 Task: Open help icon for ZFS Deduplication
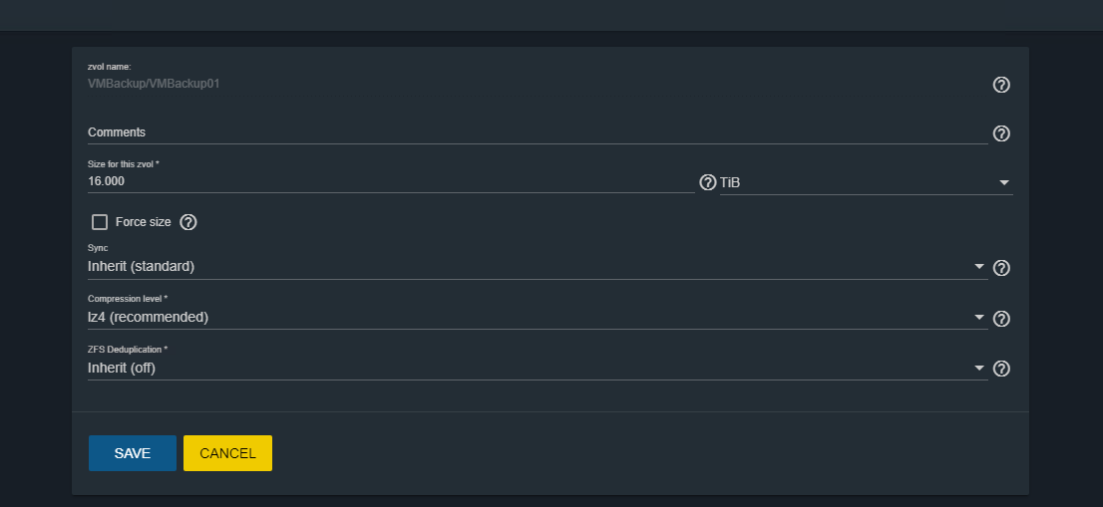pyautogui.click(x=1001, y=369)
